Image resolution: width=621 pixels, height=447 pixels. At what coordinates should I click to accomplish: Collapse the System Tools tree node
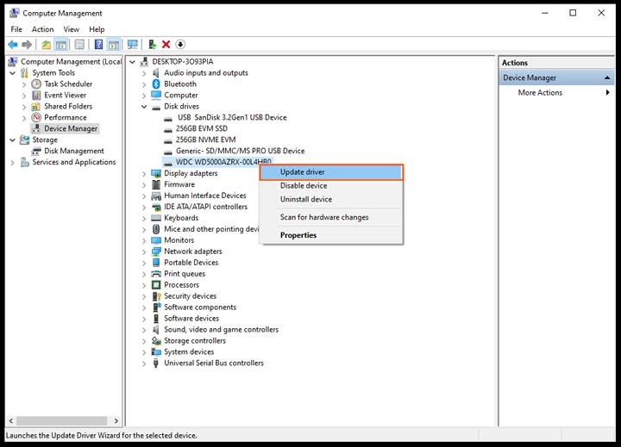point(12,73)
